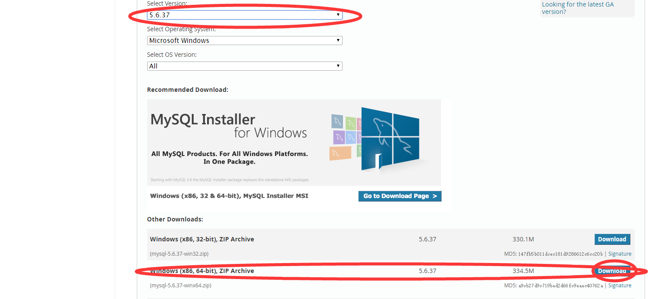Follow the Looking for the latest GA version link
Image resolution: width=659 pixels, height=299 pixels.
(x=578, y=8)
